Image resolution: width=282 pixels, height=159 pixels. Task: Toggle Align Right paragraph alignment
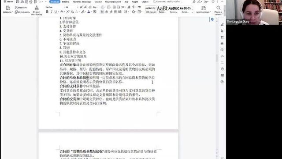point(111,12)
